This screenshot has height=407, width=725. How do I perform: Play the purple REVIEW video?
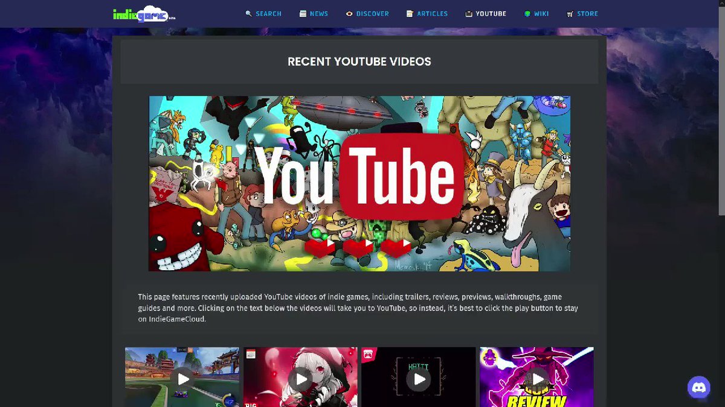click(536, 379)
